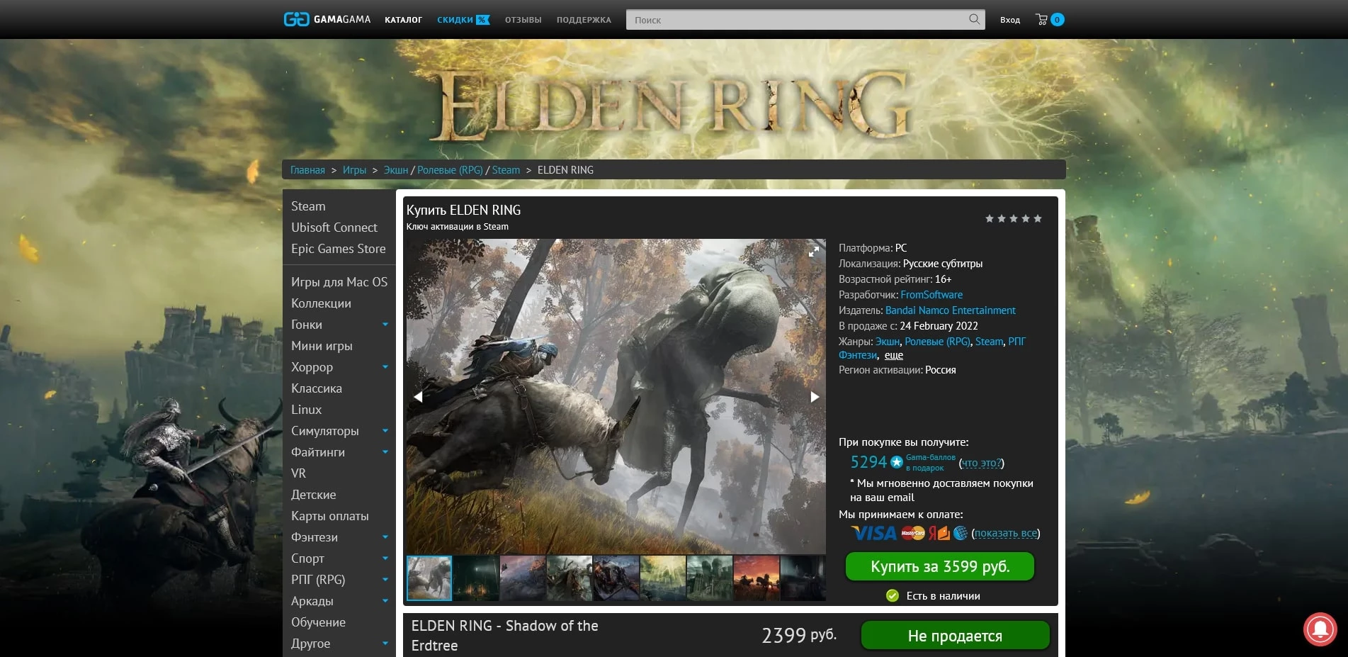Click the GamaGama logo icon
Screen dimensions: 1348x657
pos(296,19)
